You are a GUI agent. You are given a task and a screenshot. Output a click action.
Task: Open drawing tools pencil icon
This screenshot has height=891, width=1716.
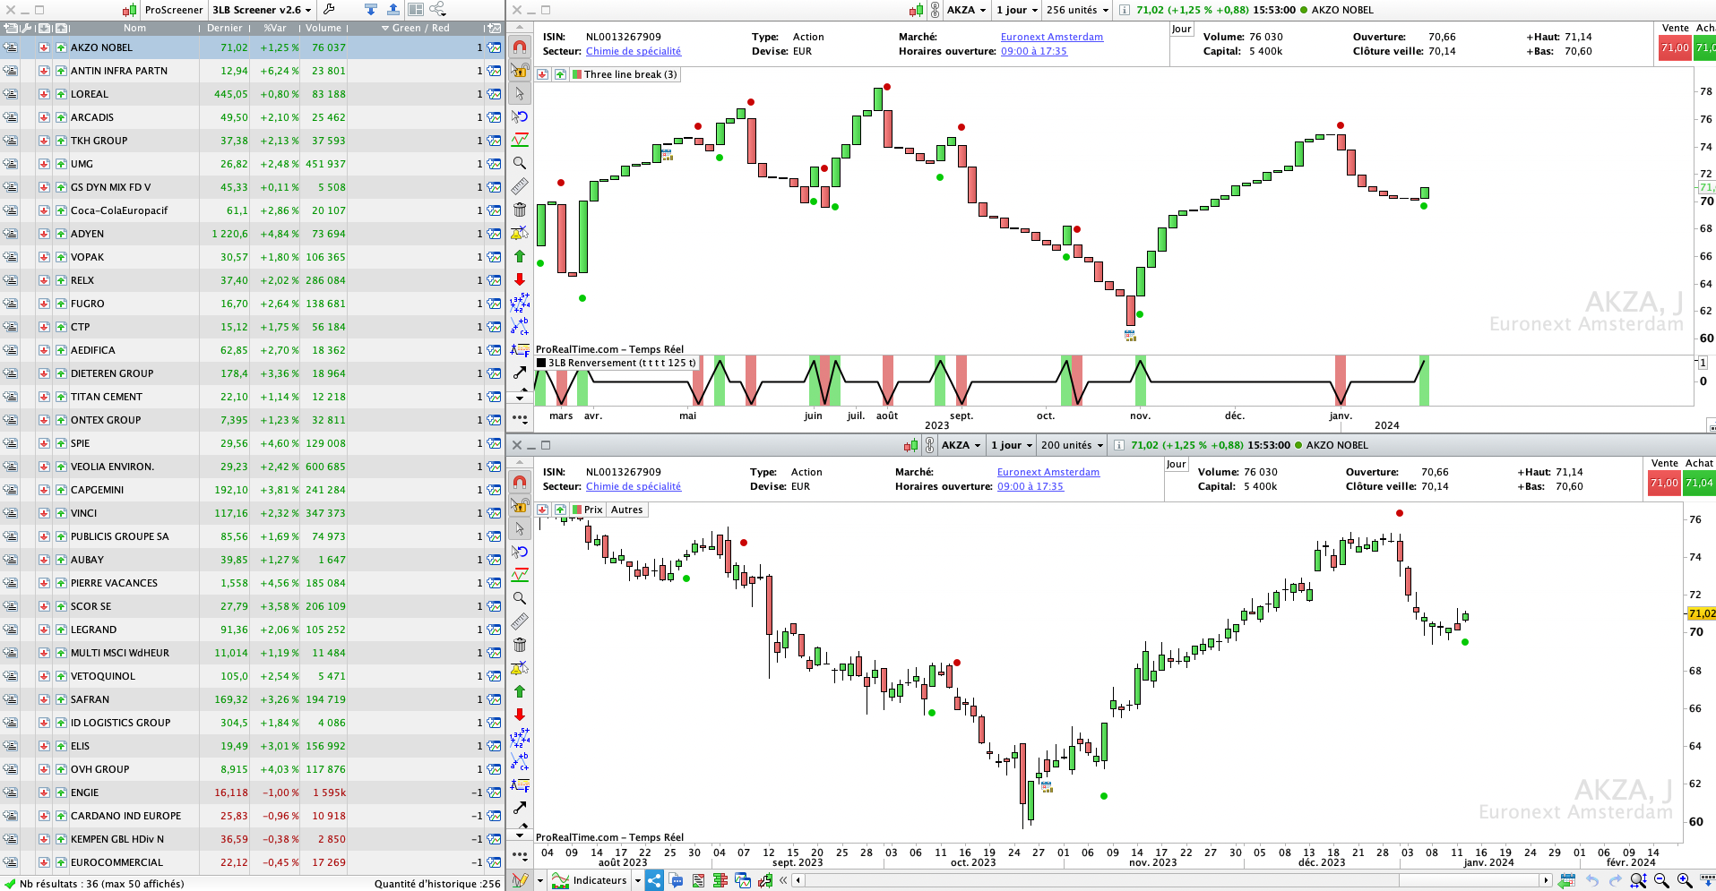pyautogui.click(x=520, y=880)
